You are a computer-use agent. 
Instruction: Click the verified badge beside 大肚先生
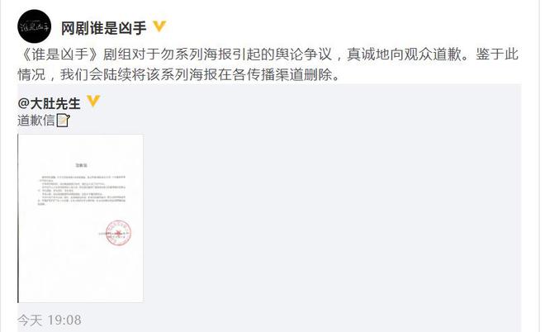point(93,101)
